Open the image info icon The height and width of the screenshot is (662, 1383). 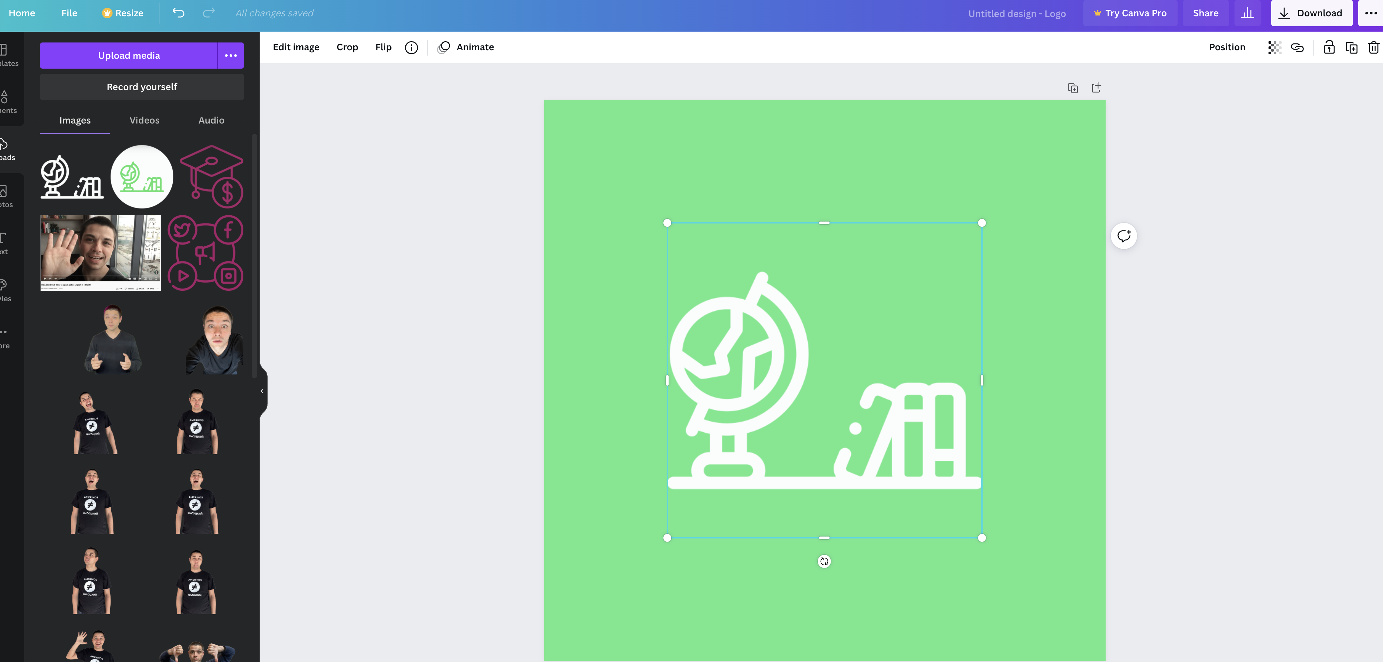(x=411, y=47)
